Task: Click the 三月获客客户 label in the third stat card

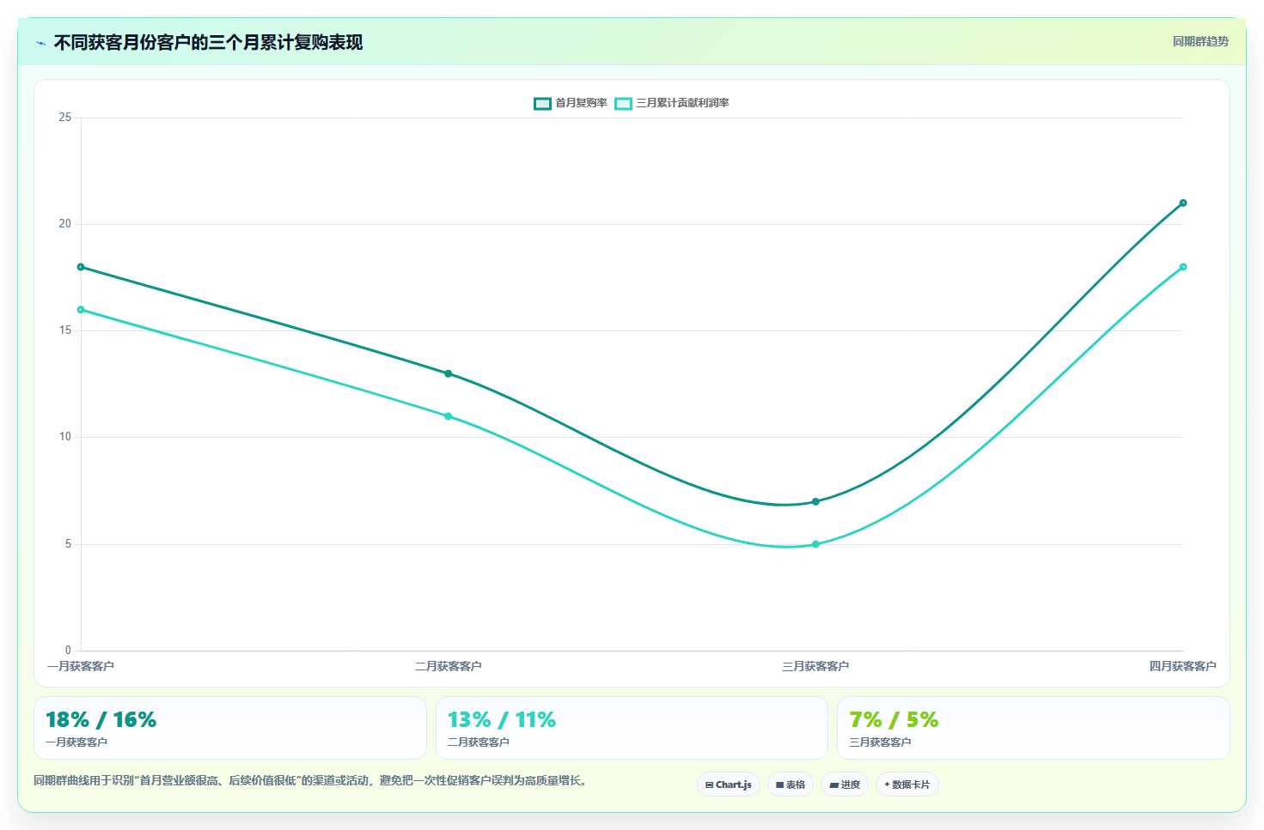Action: click(880, 742)
